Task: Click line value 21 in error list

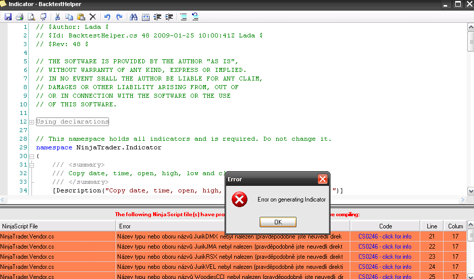Action: pos(432,236)
